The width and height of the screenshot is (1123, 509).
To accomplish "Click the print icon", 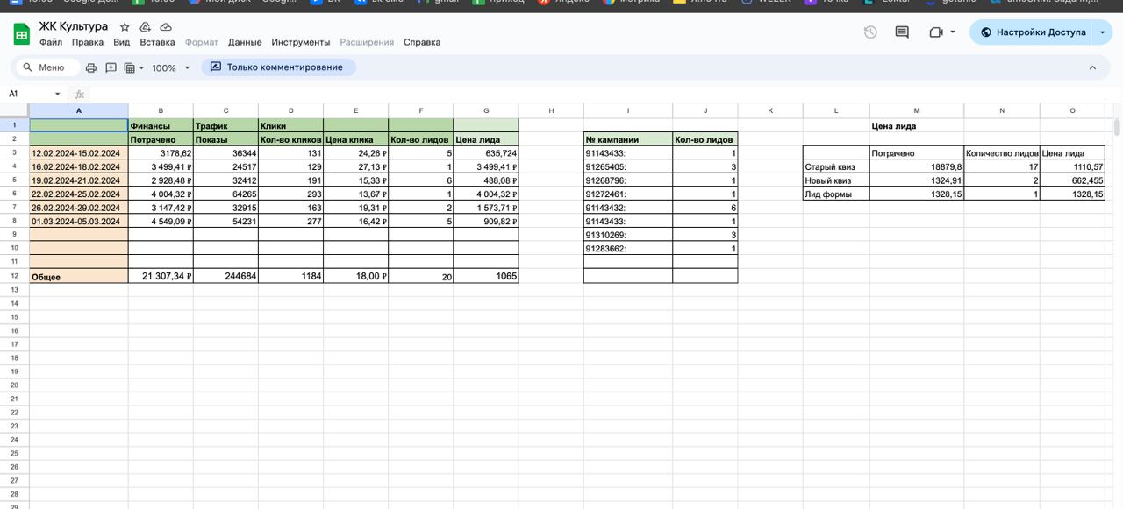I will click(x=90, y=67).
